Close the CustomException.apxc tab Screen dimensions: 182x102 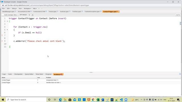[101, 11]
